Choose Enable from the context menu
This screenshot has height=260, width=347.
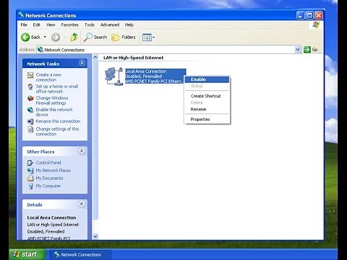point(207,79)
